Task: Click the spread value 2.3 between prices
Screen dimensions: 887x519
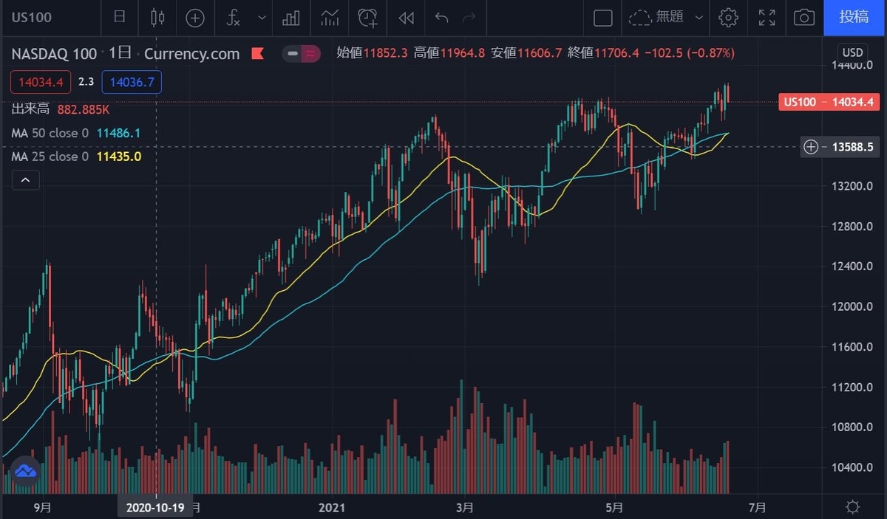Action: click(86, 82)
